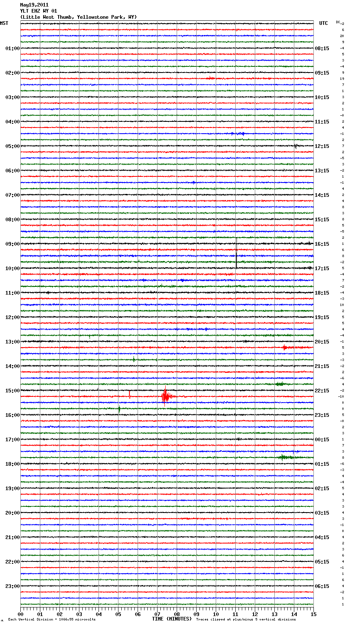This screenshot has width=346, height=625.
Task: Click the "22:00" MST time label
Action: coord(13,562)
